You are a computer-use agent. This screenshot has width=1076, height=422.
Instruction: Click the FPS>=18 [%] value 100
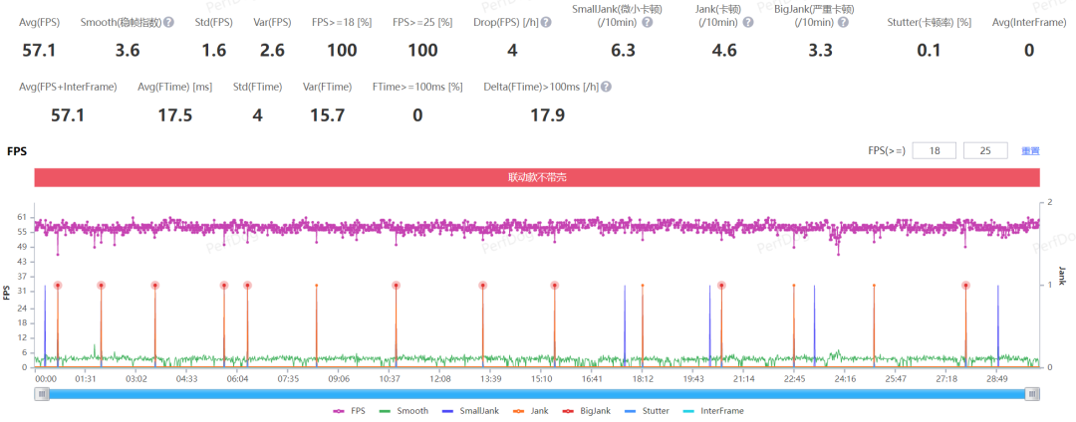coord(343,50)
